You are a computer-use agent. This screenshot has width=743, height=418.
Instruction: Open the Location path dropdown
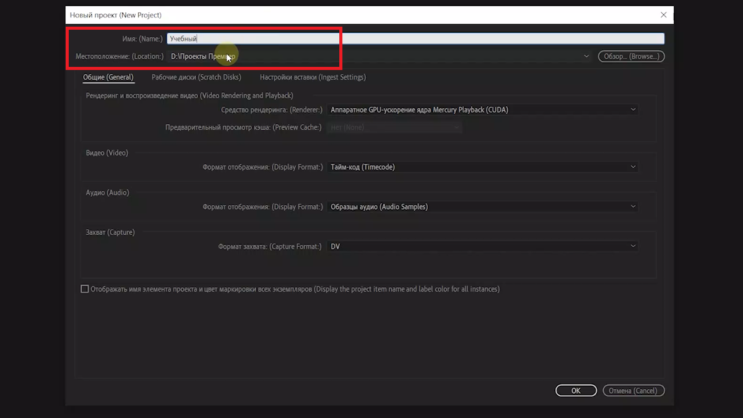[x=379, y=56]
